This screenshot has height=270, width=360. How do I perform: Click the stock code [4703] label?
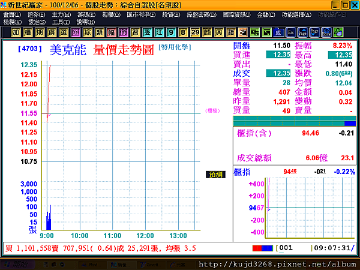point(30,49)
